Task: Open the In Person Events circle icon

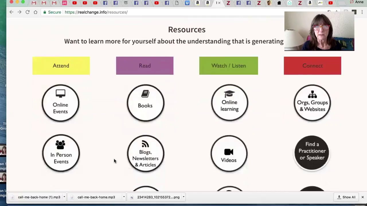Action: [x=61, y=153]
